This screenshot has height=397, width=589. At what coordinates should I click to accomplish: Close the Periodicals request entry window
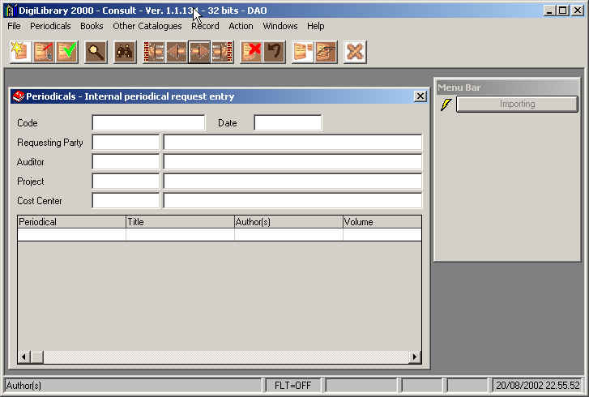420,96
